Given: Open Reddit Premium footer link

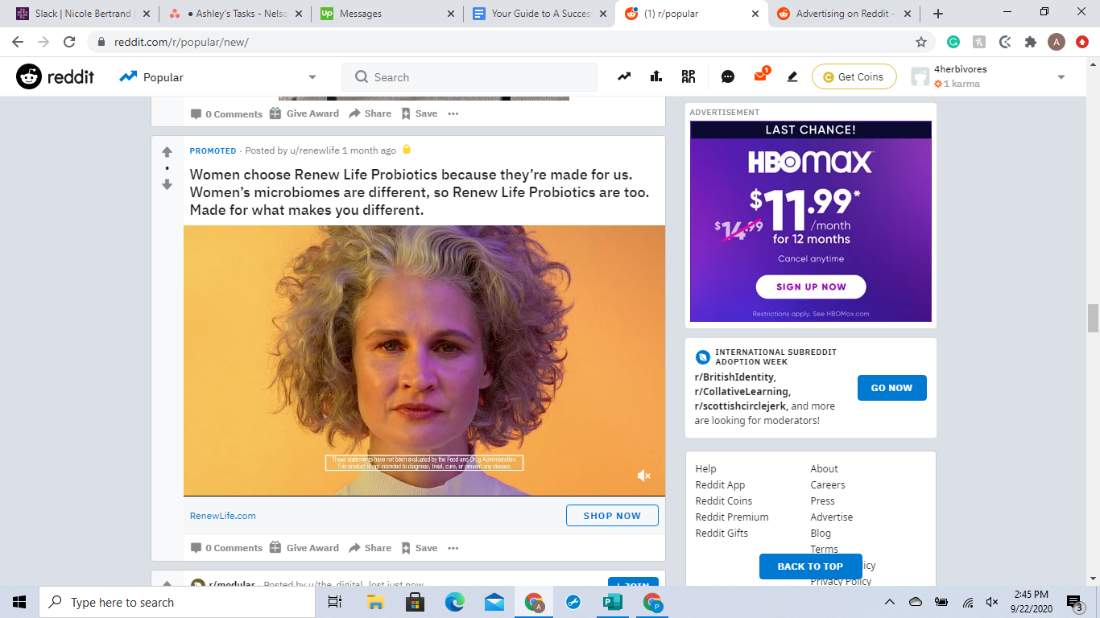Looking at the screenshot, I should 732,517.
